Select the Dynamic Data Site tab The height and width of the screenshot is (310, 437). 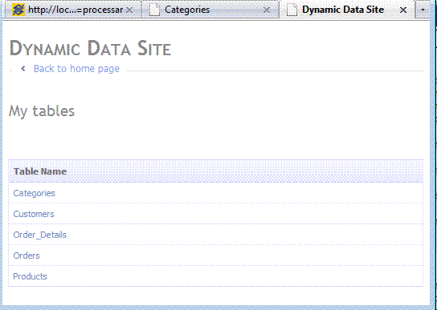click(x=347, y=10)
